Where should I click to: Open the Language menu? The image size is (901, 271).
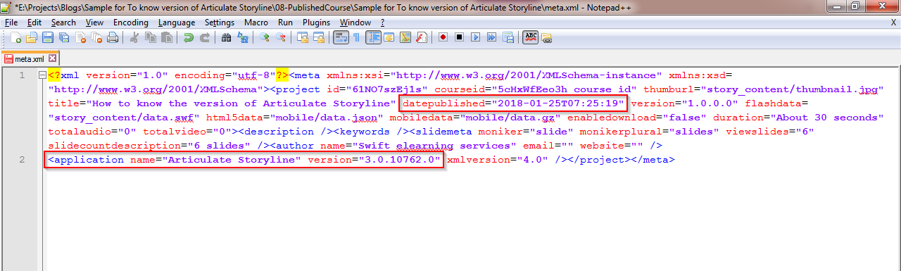pyautogui.click(x=177, y=23)
